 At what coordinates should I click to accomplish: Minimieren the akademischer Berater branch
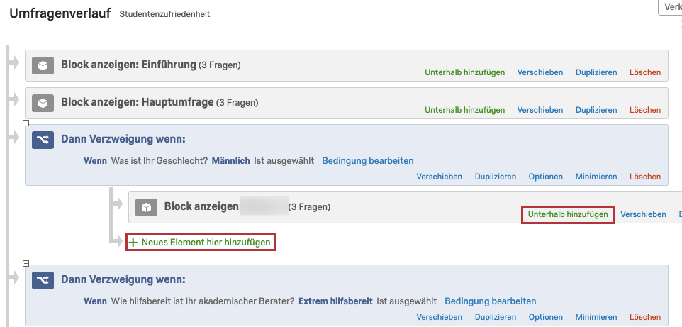tap(596, 317)
